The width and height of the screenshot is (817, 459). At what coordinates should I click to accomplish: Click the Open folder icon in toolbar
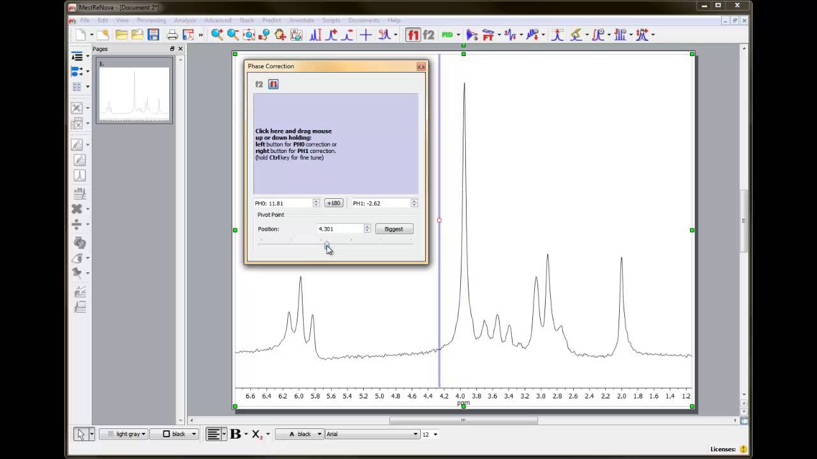tap(121, 34)
